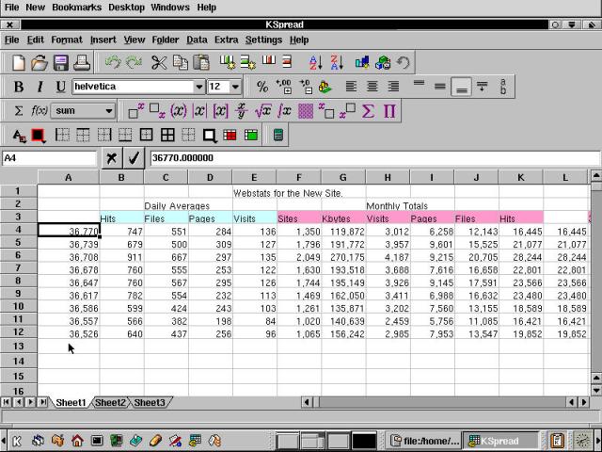Toggle Underline text formatting
The width and height of the screenshot is (602, 452).
click(61, 87)
